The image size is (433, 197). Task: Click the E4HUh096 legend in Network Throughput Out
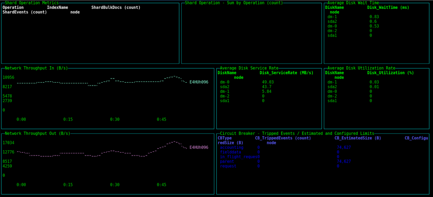click(199, 148)
